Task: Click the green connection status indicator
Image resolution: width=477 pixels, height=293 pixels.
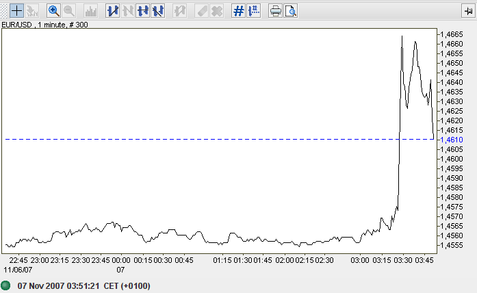Action: click(x=7, y=285)
